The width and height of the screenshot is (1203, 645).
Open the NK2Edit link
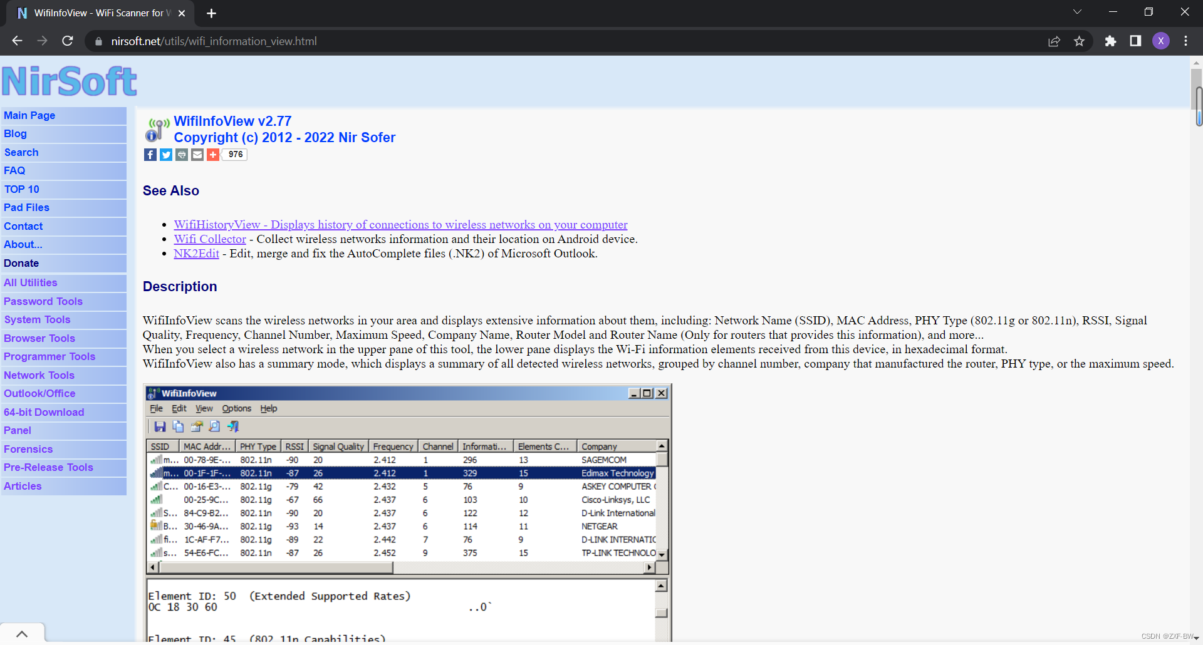(197, 253)
